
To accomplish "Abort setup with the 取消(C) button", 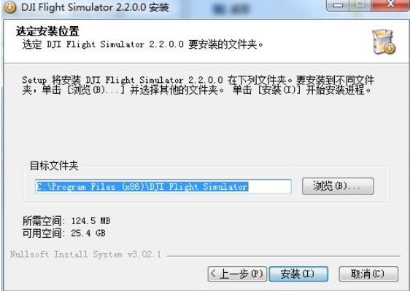I will point(368,274).
